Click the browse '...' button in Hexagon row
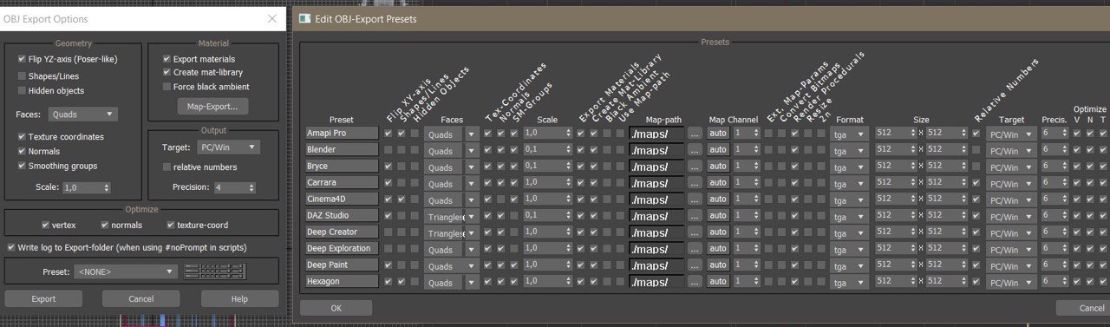The image size is (1110, 327). click(x=695, y=281)
